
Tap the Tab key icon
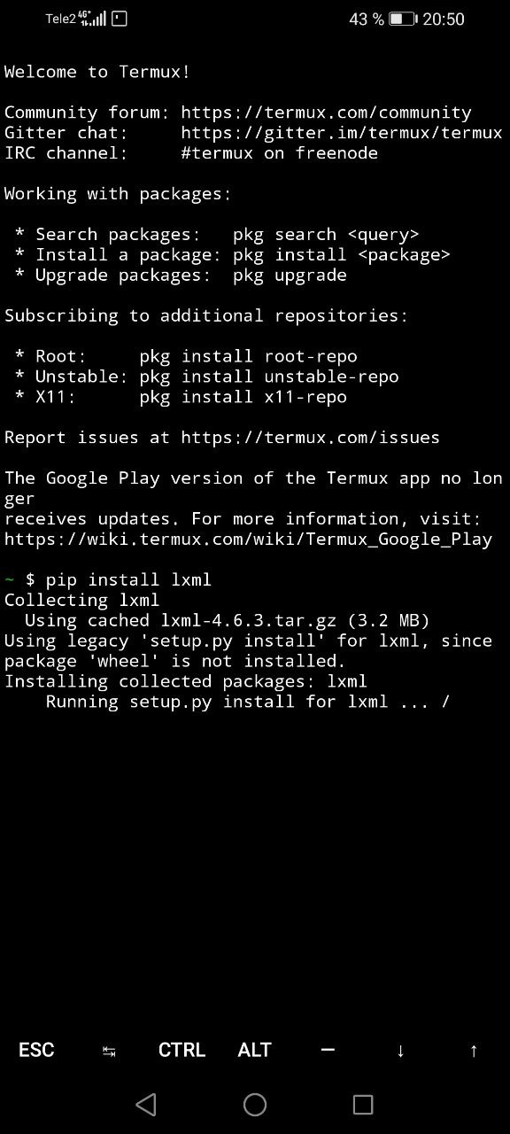click(x=109, y=1051)
